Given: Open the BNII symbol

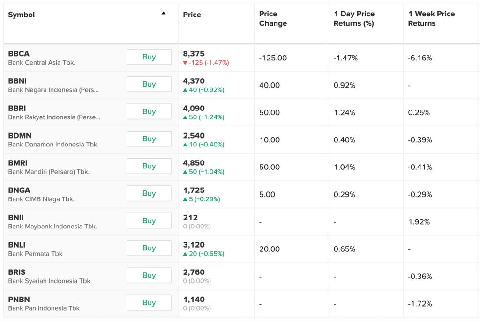Looking at the screenshot, I should pyautogui.click(x=16, y=218).
